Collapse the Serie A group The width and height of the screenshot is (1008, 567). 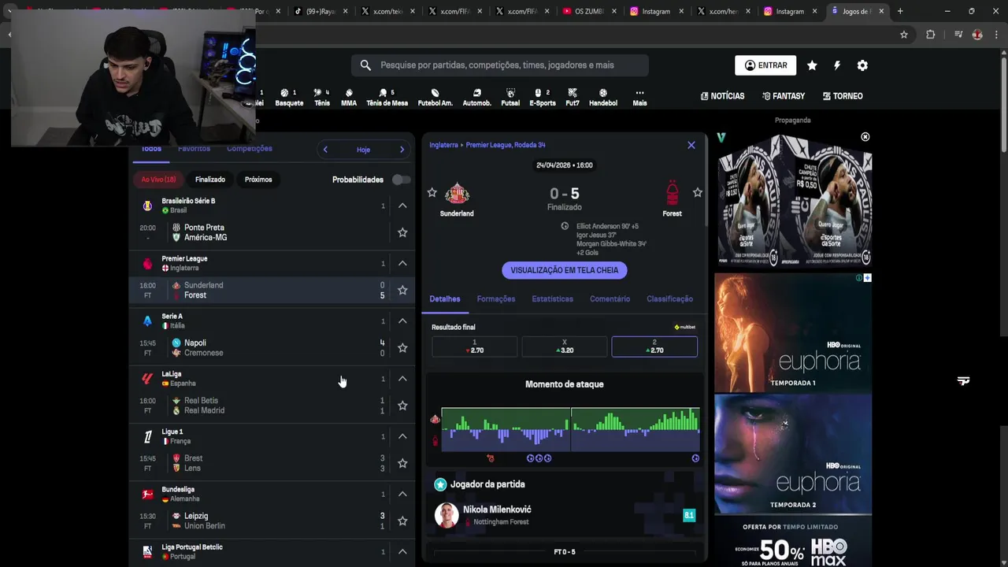pyautogui.click(x=402, y=321)
